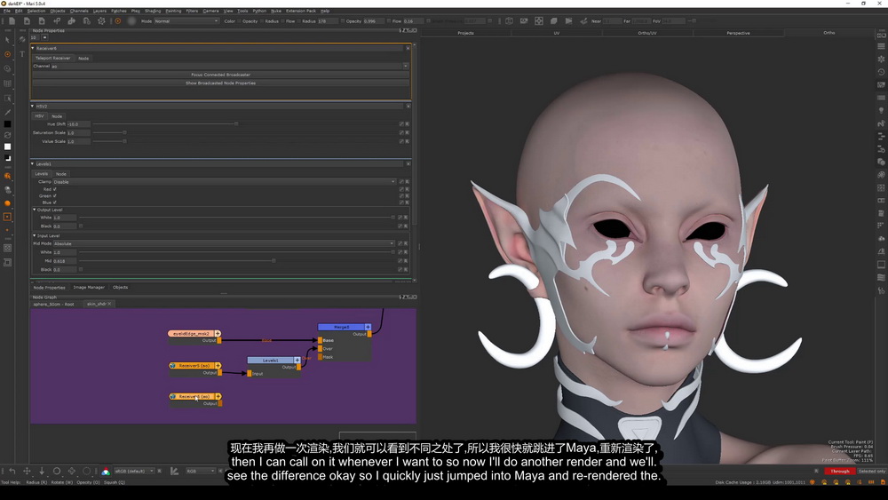
Task: Click the brush preview circle in toolbar
Action: point(132,21)
